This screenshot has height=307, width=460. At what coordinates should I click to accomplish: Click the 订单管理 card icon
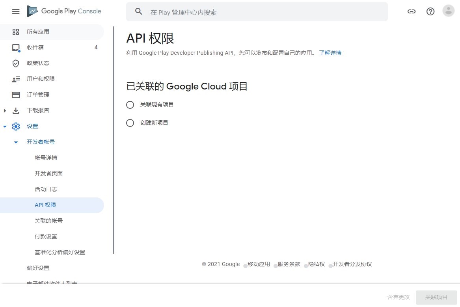(x=16, y=95)
